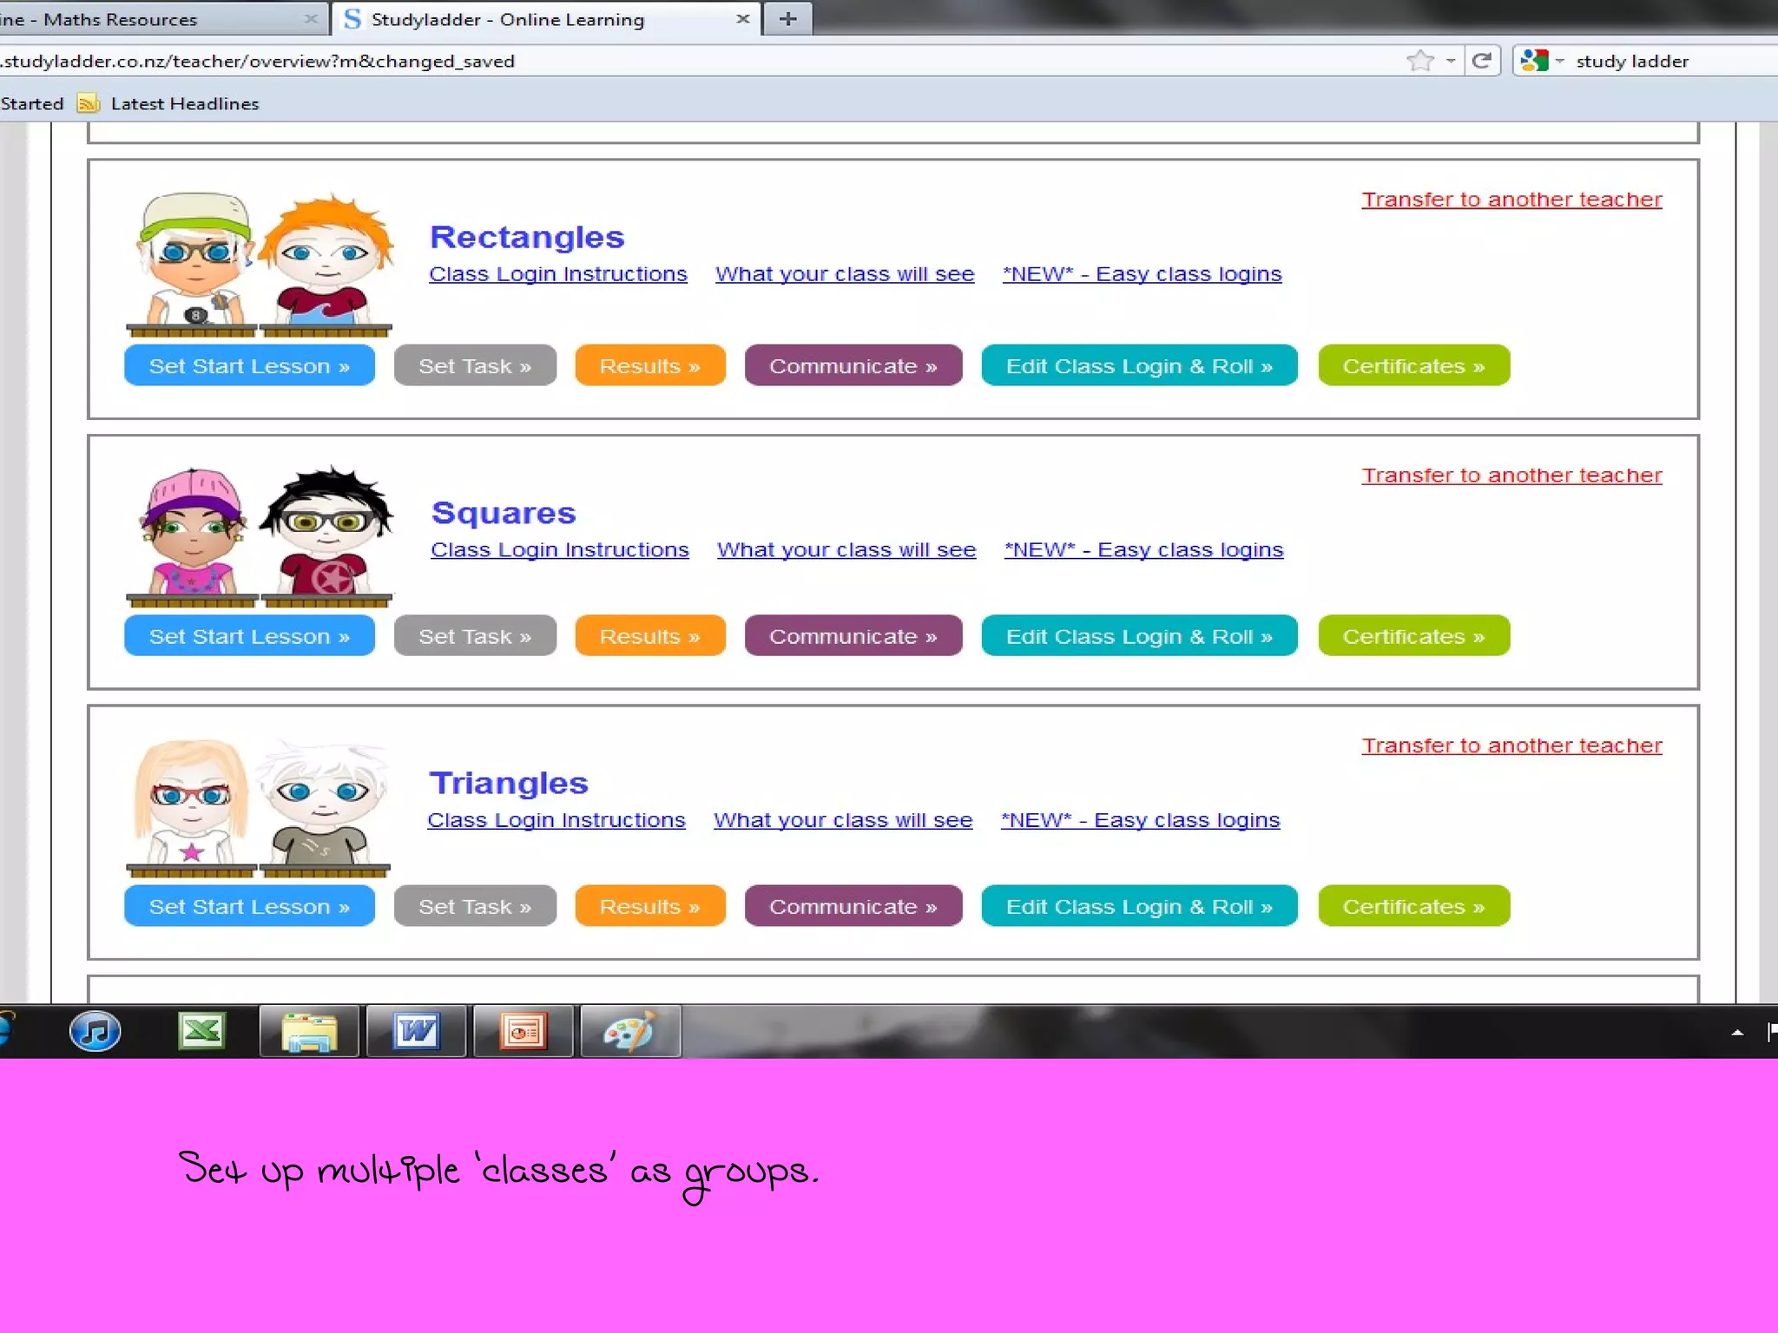The width and height of the screenshot is (1778, 1333).
Task: Open PowerPoint from the taskbar
Action: 524,1031
